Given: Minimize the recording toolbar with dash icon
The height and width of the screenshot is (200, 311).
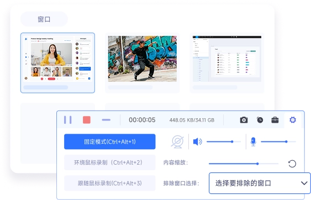Looking at the screenshot, I should pyautogui.click(x=106, y=120).
